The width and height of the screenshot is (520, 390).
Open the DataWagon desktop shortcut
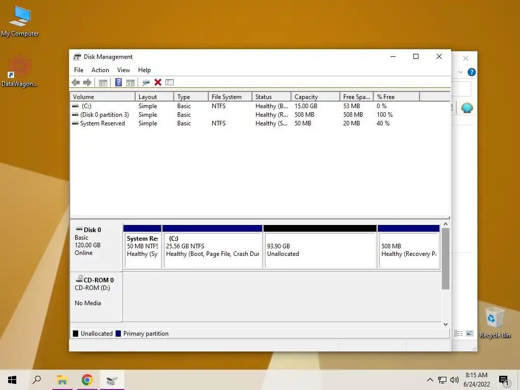point(20,71)
